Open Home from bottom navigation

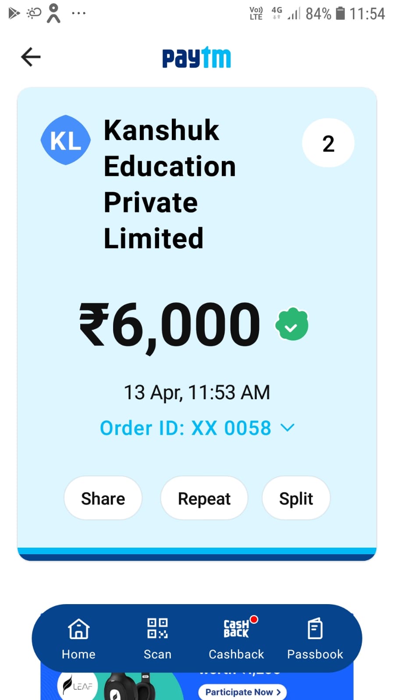pyautogui.click(x=78, y=638)
